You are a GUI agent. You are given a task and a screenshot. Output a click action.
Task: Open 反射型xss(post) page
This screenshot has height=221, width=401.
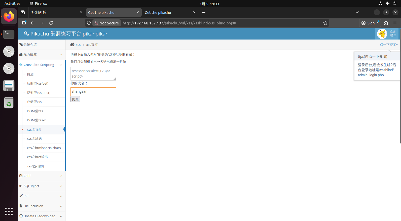point(39,93)
